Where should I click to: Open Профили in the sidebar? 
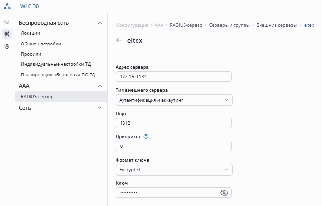31,54
